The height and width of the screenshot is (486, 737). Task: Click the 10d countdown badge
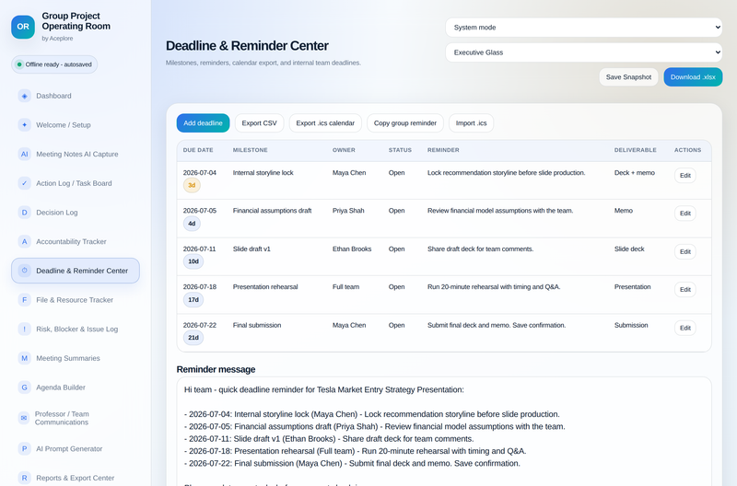(193, 261)
